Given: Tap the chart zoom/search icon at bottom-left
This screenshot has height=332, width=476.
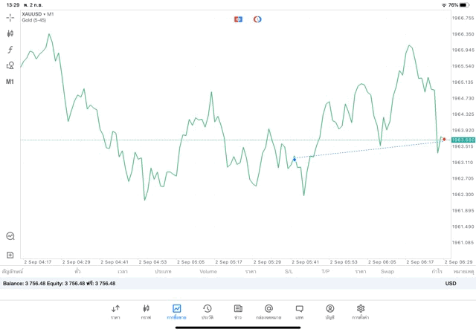Looking at the screenshot, I should (x=10, y=236).
